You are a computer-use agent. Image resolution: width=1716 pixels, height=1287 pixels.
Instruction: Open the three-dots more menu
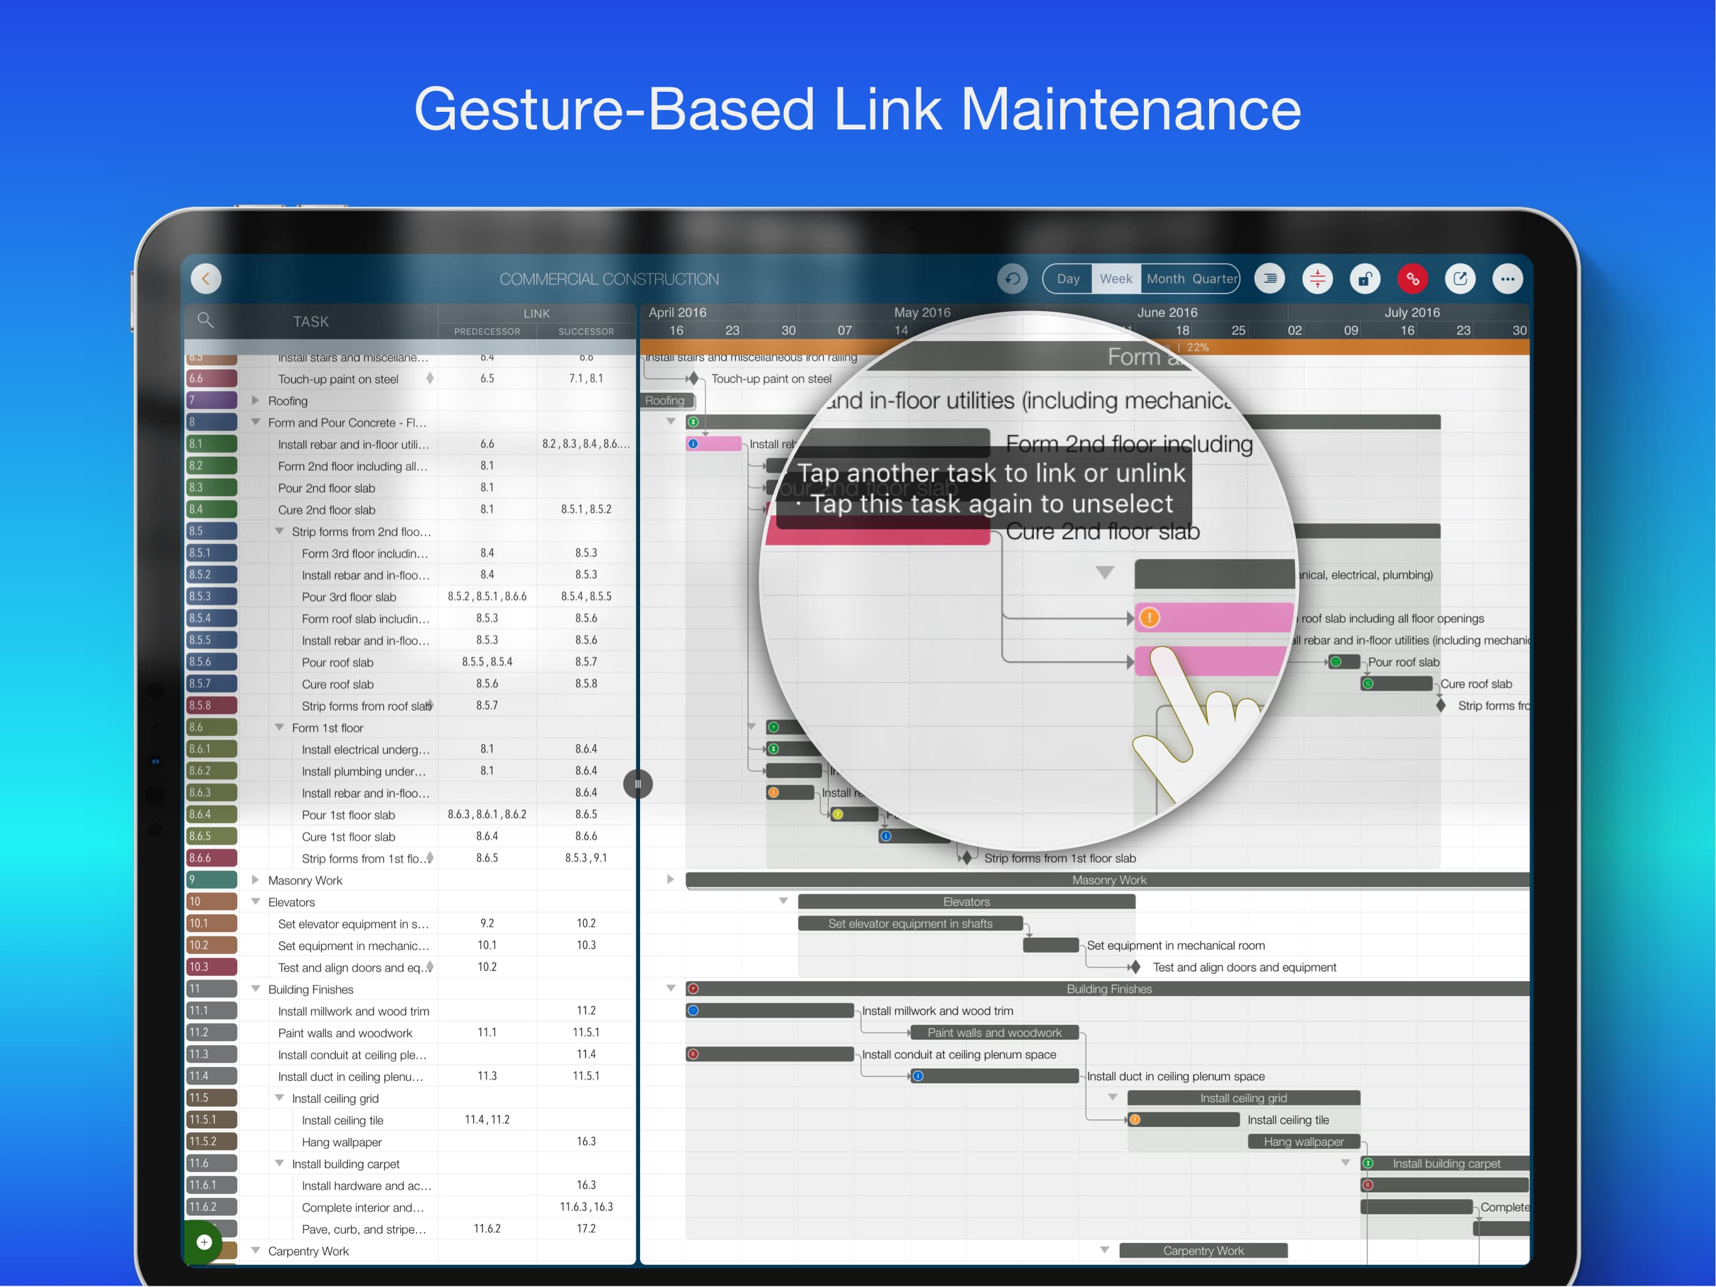(x=1507, y=278)
